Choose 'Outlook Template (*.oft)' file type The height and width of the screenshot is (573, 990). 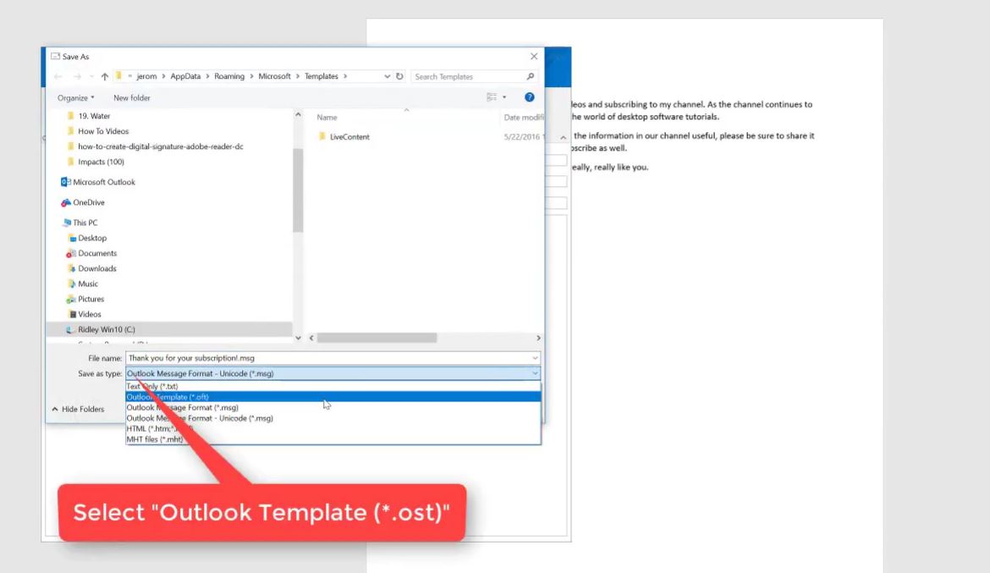point(333,397)
